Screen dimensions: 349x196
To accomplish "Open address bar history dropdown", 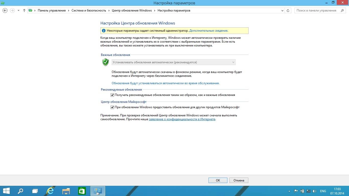I will [282, 10].
